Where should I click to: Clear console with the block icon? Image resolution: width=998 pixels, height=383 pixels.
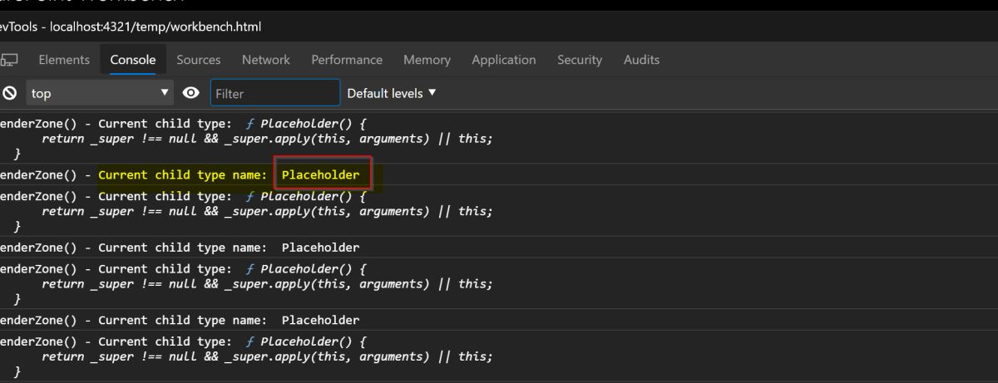click(x=10, y=93)
